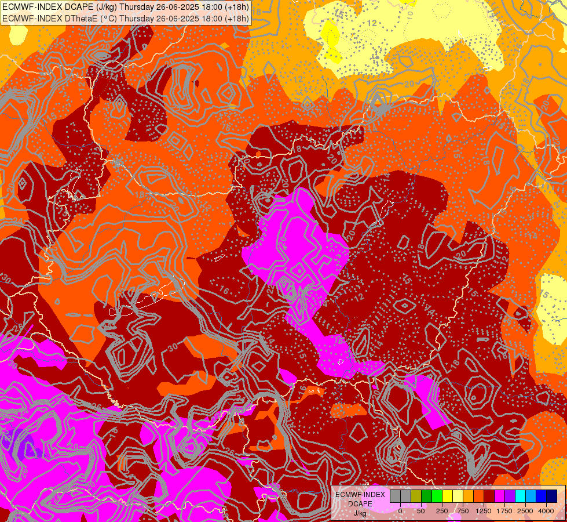The width and height of the screenshot is (567, 522).
Task: Click the ECMWF-INDEX label in the legend
Action: pos(360,495)
